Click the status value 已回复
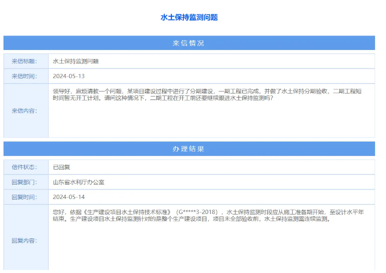Viewport: 386px width, 273px height. coord(62,167)
